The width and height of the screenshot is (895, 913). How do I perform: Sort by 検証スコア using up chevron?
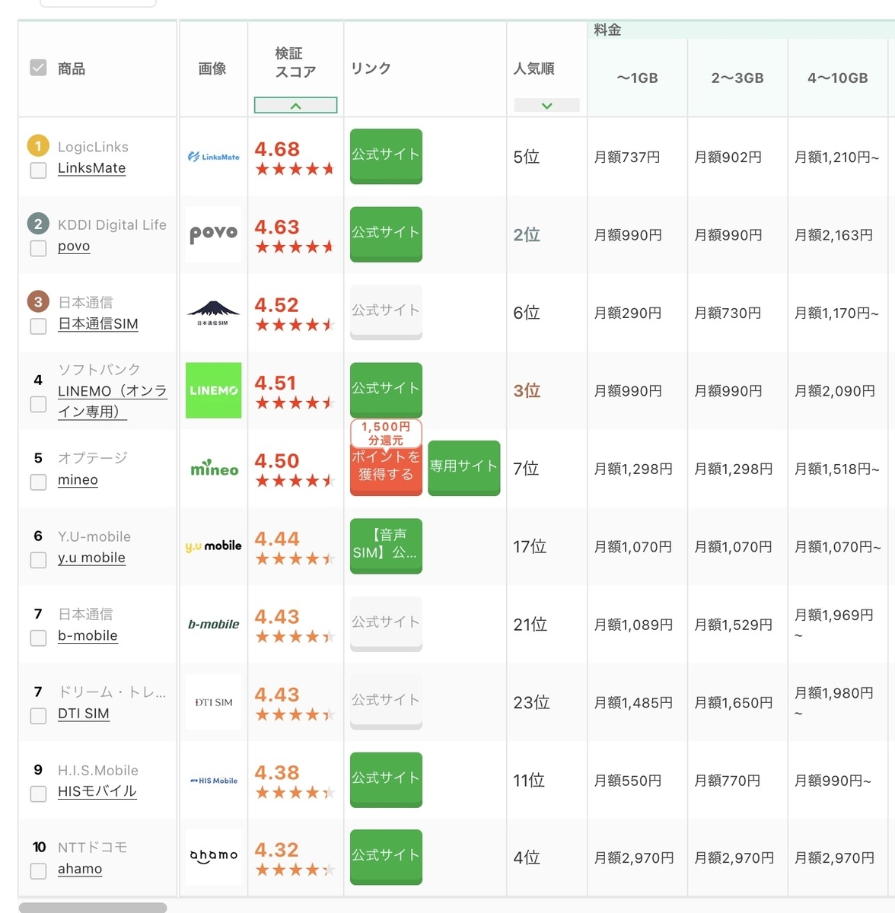pos(295,105)
